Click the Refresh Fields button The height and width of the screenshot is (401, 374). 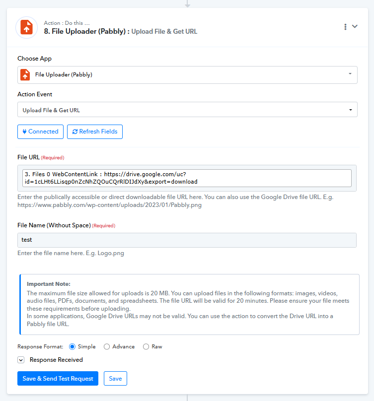tap(95, 132)
